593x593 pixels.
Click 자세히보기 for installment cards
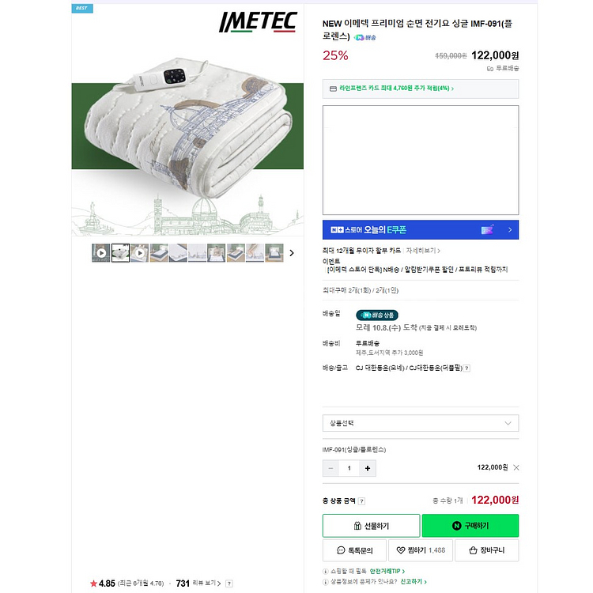423,251
